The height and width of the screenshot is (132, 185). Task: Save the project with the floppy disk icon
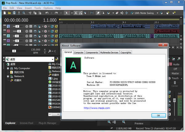[x=14, y=13]
